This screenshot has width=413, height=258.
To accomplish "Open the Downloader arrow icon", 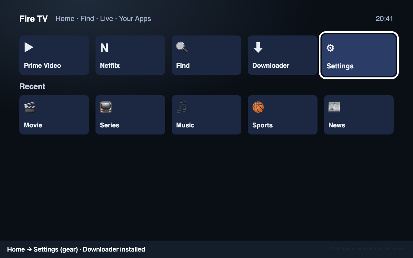I will pyautogui.click(x=258, y=47).
